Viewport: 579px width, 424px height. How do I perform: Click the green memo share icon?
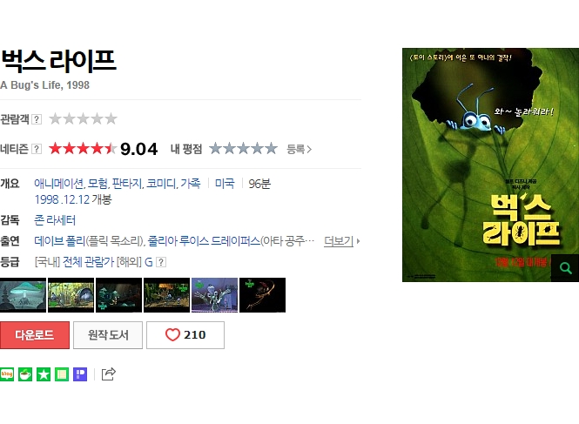click(62, 374)
